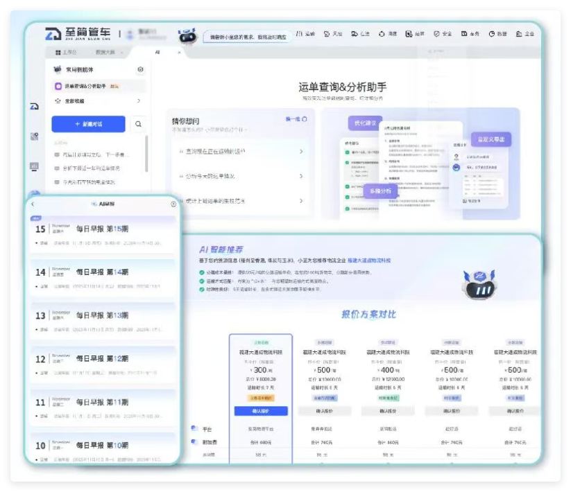The height and width of the screenshot is (492, 571).
Task: Click the 福建大通成物流科技 company link
Action: click(369, 261)
